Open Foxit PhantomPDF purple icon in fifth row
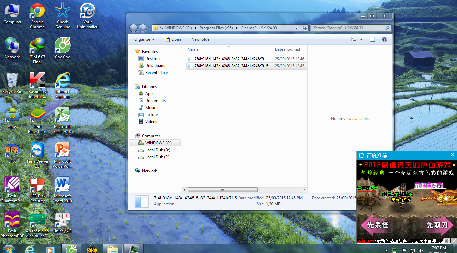The image size is (457, 253). 12,190
